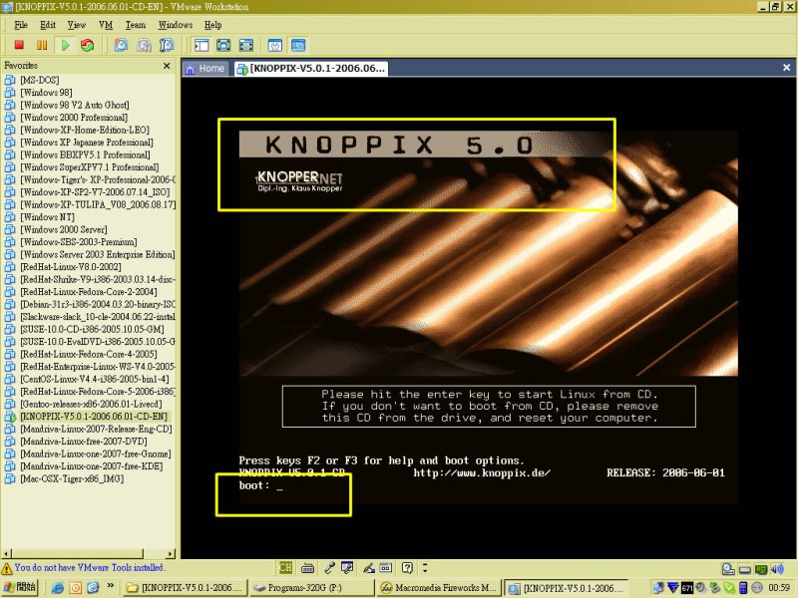Open the IME help question mark icon

pos(407,567)
